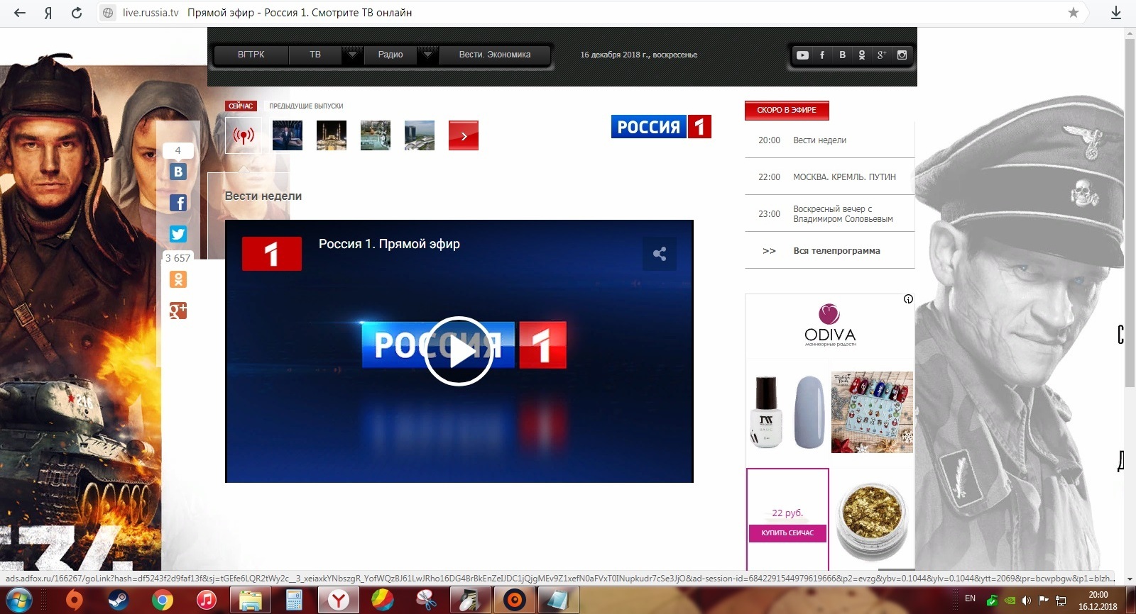Switch to ПРЕДЫДУЩИЕ ВЫПУСКИ tab
1136x614 pixels.
click(x=306, y=106)
